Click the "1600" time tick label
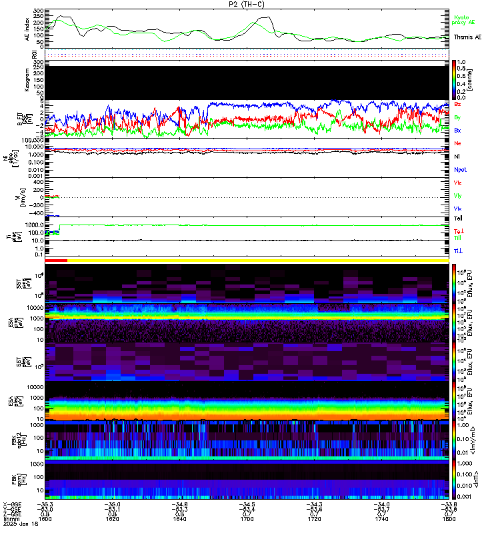 [45, 519]
